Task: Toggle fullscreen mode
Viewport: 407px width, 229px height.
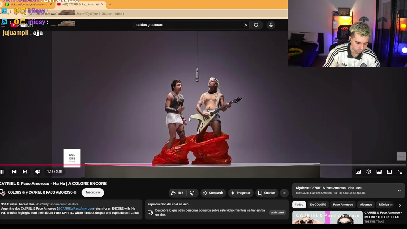Action: click(400, 172)
